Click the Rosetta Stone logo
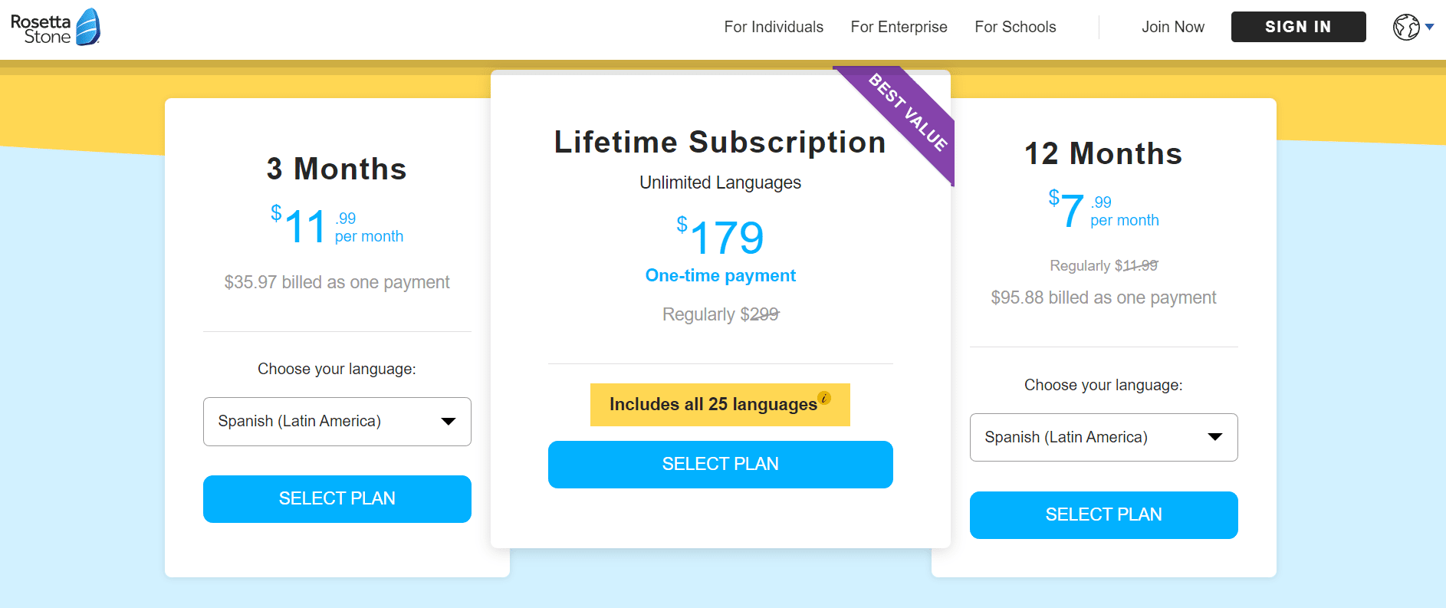Screen dimensions: 1446x608 point(55,28)
